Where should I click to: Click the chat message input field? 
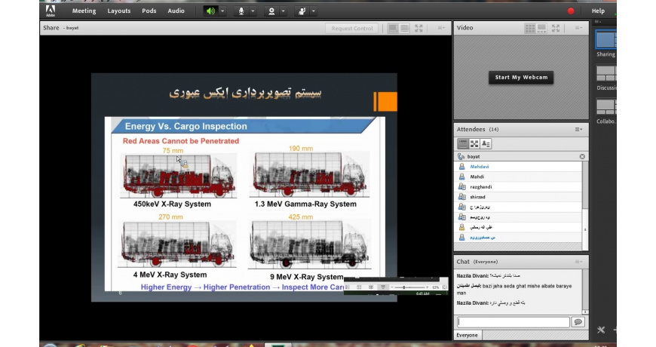(513, 322)
